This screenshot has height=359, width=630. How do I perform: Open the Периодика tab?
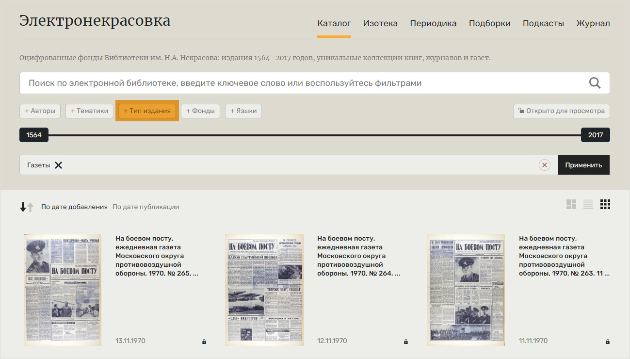click(x=433, y=23)
